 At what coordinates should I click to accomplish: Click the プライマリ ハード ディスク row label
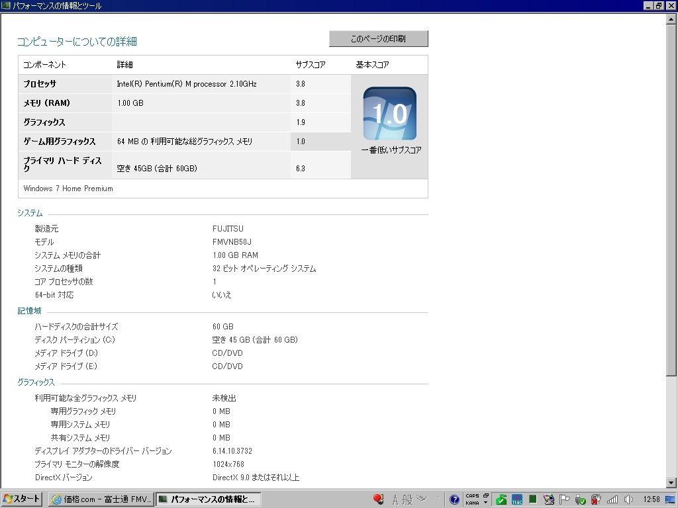[x=63, y=164]
